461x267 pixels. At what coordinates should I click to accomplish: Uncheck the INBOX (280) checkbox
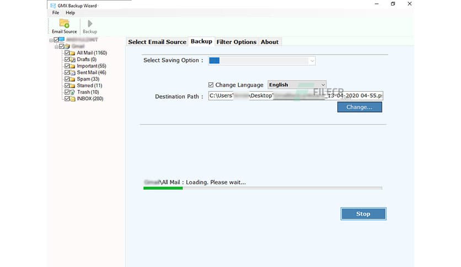point(67,99)
